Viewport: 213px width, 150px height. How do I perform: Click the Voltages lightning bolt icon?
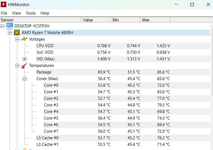[x=25, y=39]
